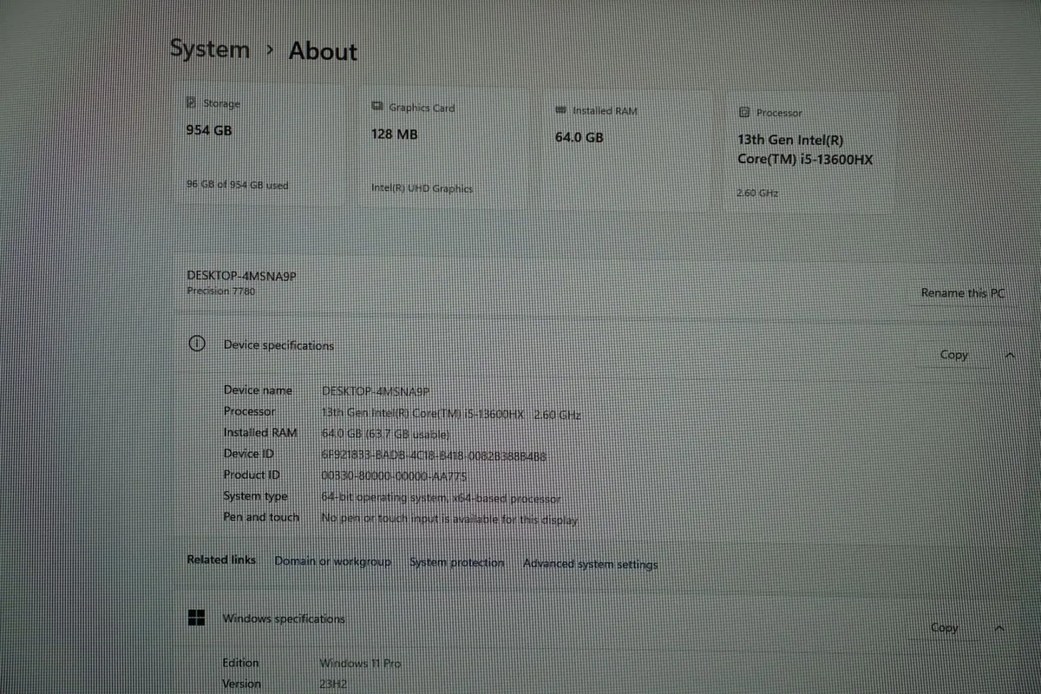This screenshot has width=1041, height=694.
Task: Open System protection settings
Action: [x=456, y=562]
